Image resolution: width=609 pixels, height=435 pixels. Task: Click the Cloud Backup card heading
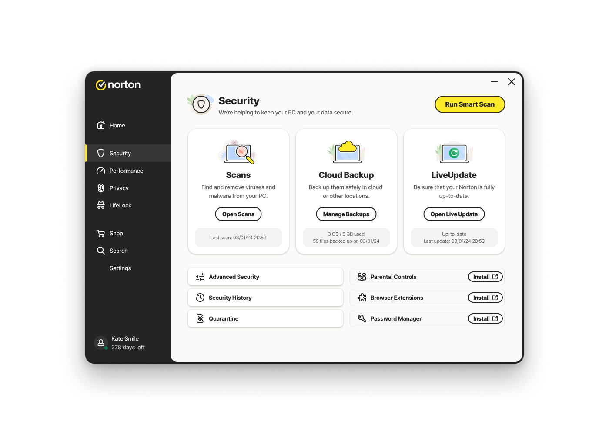click(346, 175)
